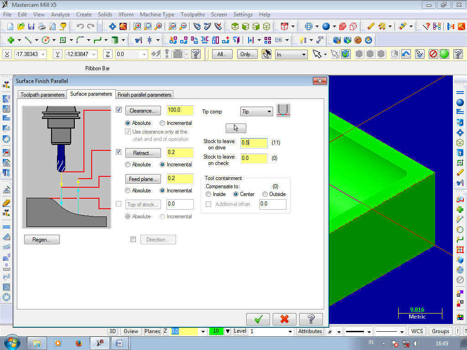Image resolution: width=467 pixels, height=350 pixels.
Task: Click the green plus Create point icon
Action: click(11, 40)
